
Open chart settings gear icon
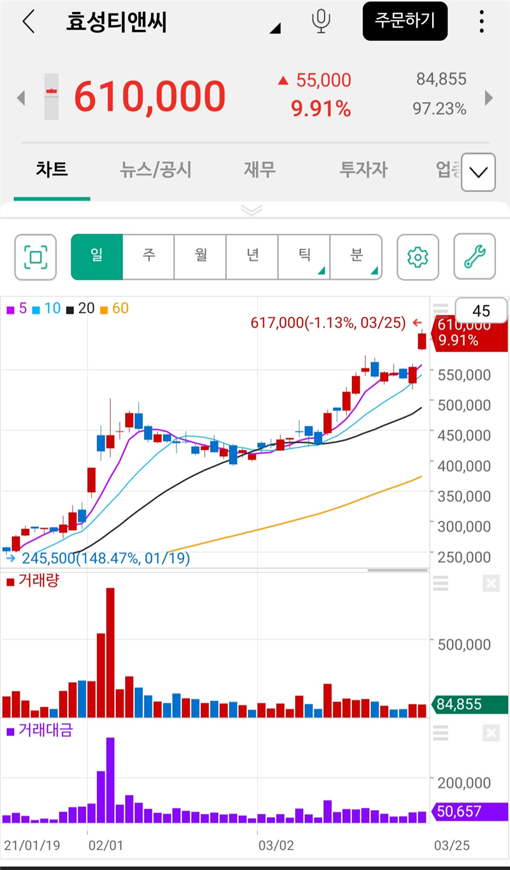click(x=418, y=257)
